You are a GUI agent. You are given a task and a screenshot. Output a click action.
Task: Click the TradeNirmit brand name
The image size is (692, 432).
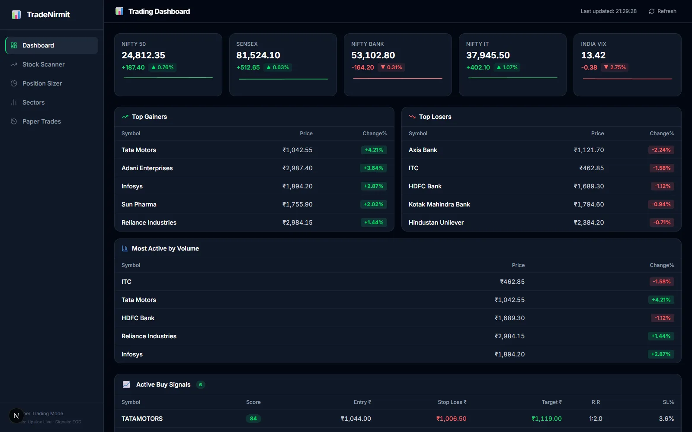[48, 15]
